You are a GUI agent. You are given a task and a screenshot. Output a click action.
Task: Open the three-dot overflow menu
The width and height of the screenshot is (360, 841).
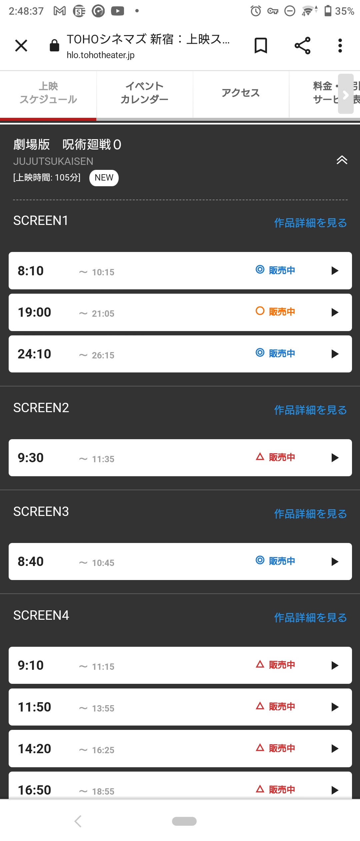340,46
